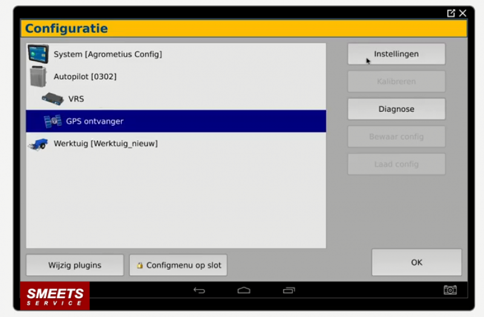Confirm with the OK button
This screenshot has width=484, height=317.
coord(416,263)
